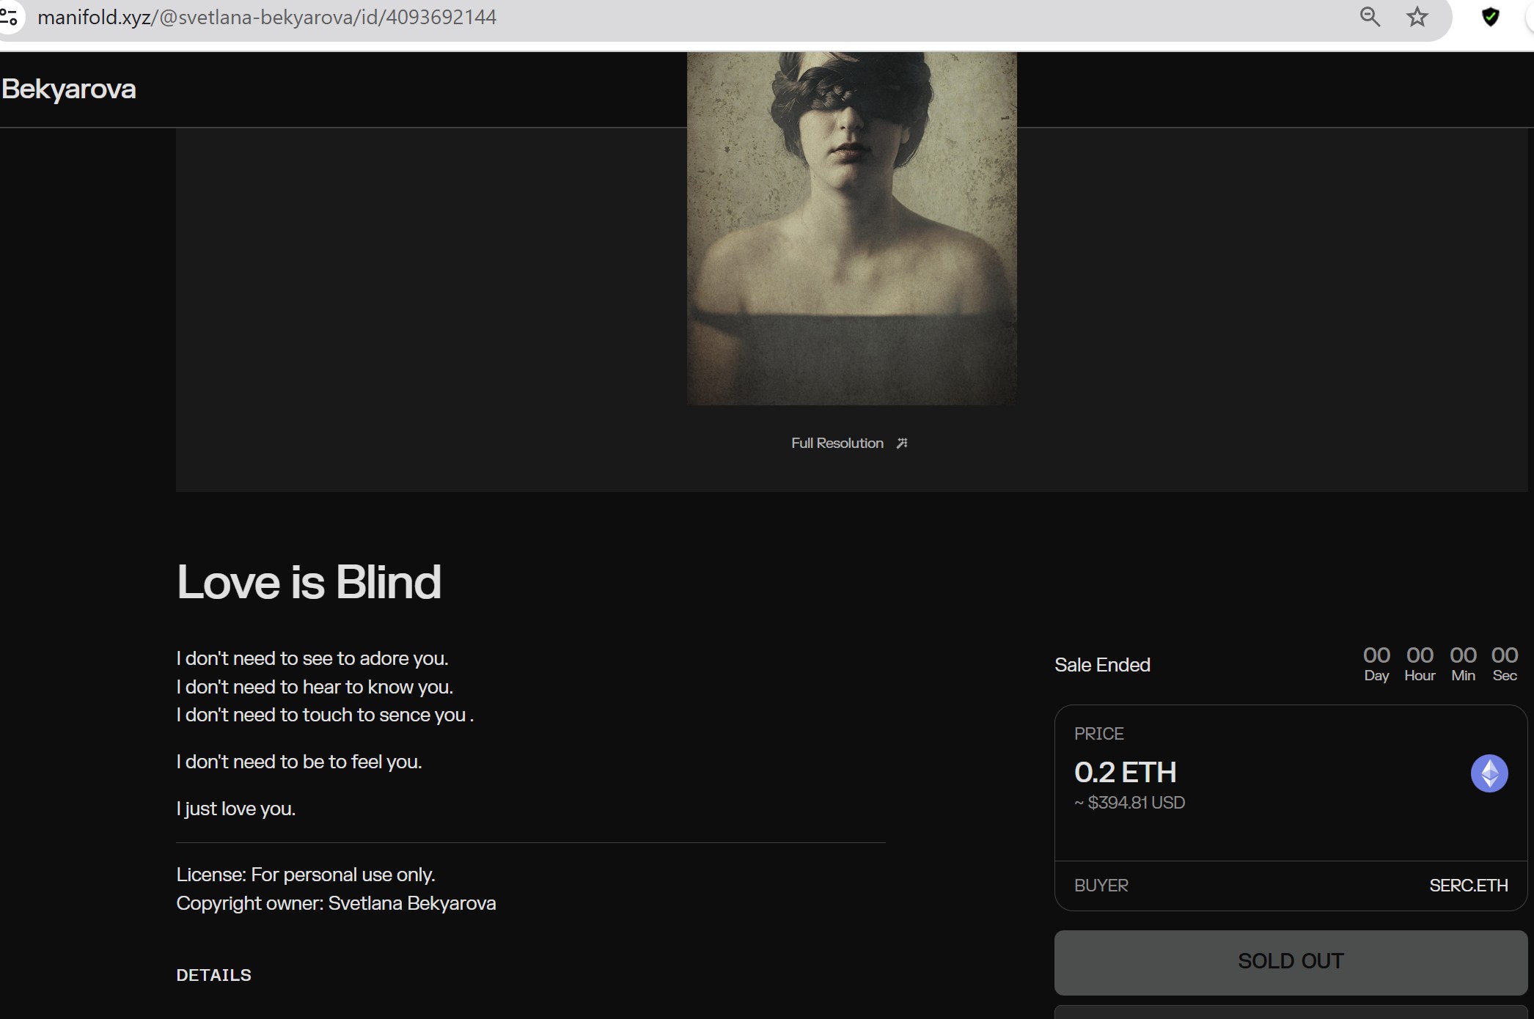Open buyer SERC.ETH profile
This screenshot has width=1534, height=1019.
[x=1468, y=886]
